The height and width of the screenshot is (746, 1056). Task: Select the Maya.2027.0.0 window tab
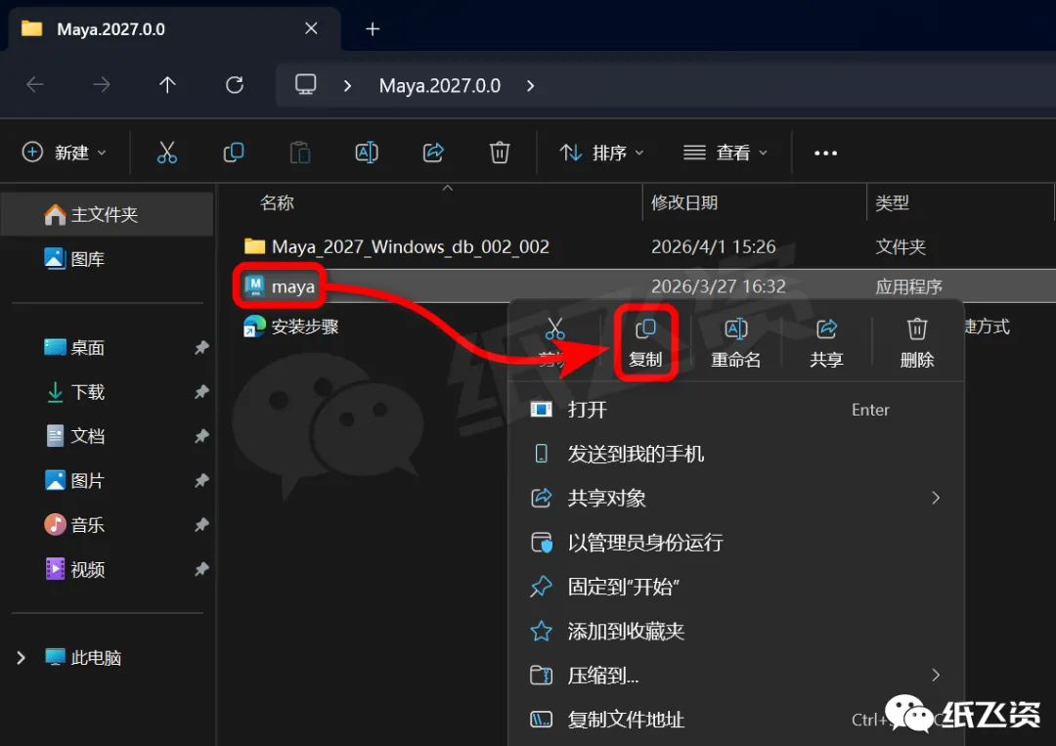coord(174,29)
